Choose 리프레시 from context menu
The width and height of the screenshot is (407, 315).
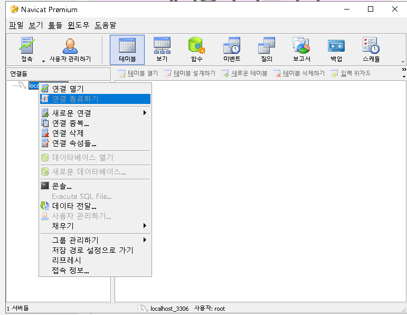click(x=95, y=260)
